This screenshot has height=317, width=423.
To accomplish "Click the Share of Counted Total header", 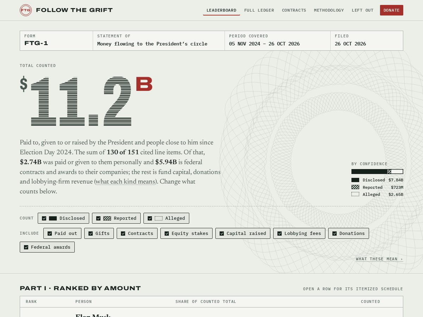I will pos(206,302).
